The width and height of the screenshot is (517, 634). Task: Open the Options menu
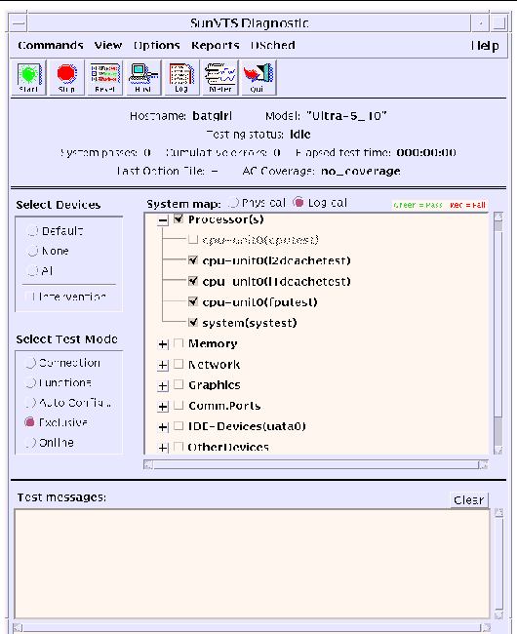click(x=156, y=45)
